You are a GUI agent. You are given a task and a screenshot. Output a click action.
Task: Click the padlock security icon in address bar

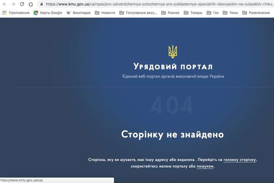point(41,4)
